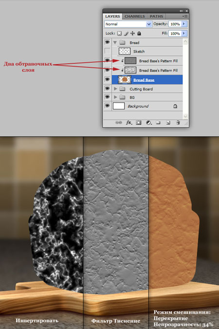This screenshot has height=329, width=219.
Task: Add a layer style via fx icon
Action: [x=129, y=123]
